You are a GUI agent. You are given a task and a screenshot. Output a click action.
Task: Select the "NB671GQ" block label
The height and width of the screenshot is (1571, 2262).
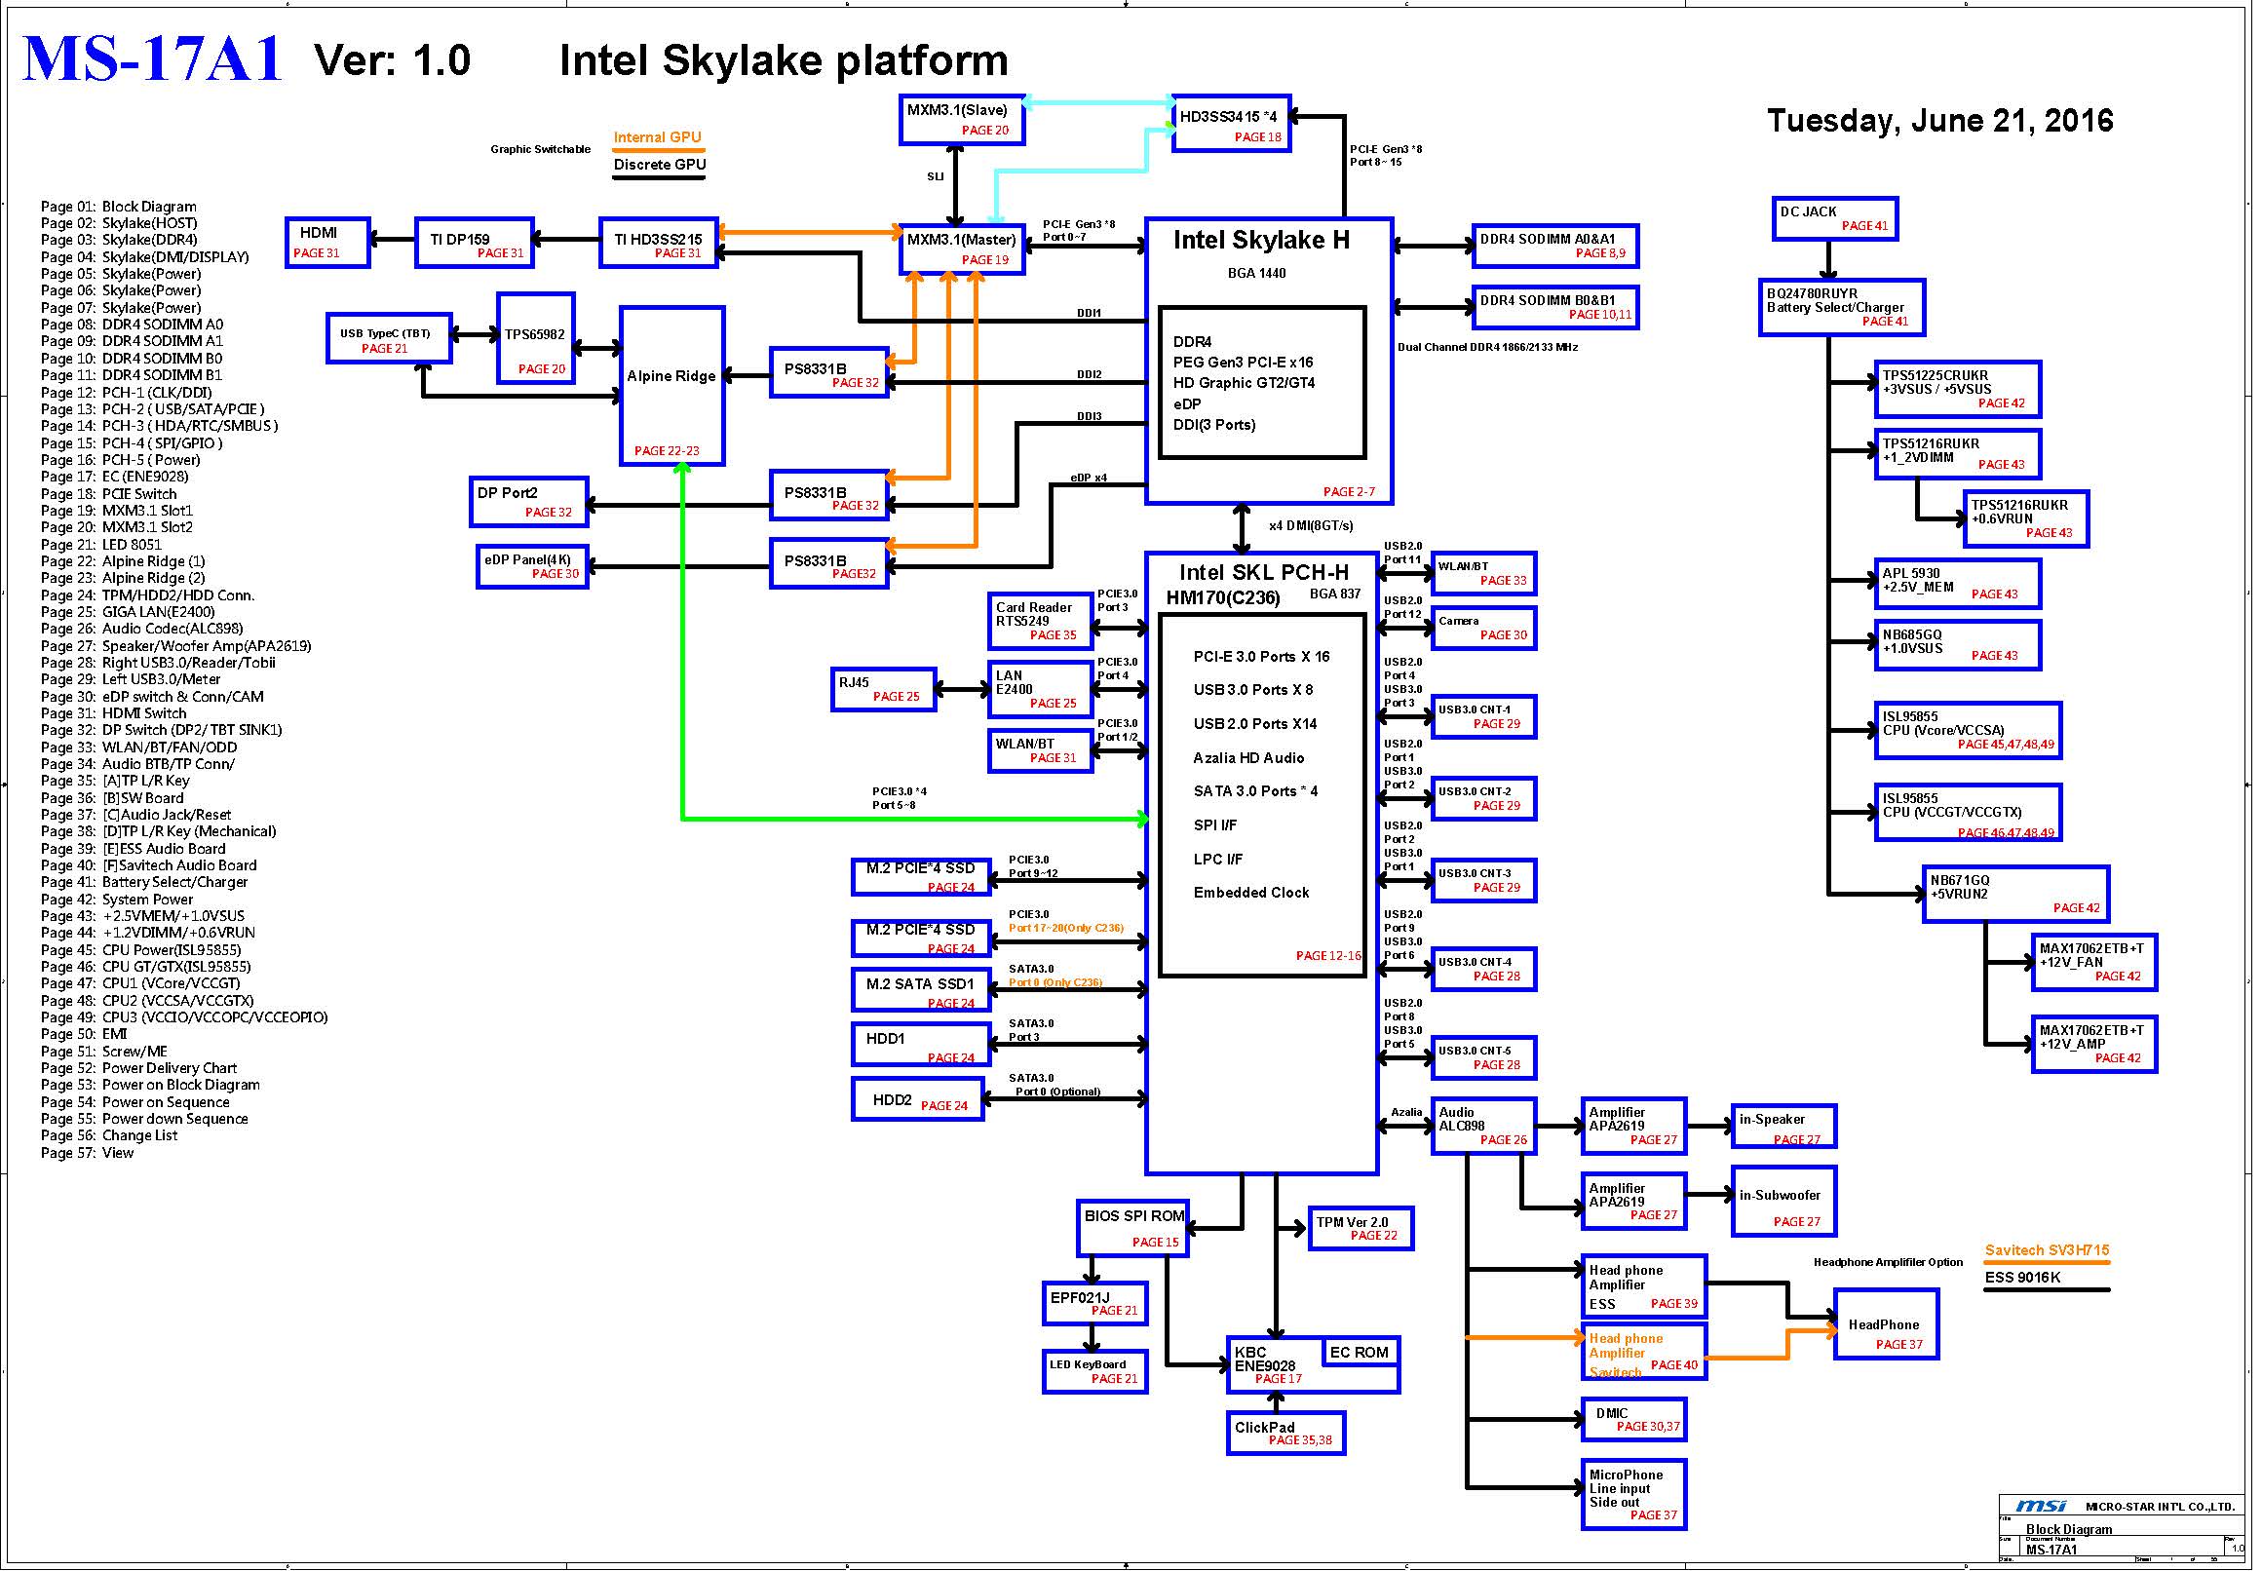tap(1959, 881)
